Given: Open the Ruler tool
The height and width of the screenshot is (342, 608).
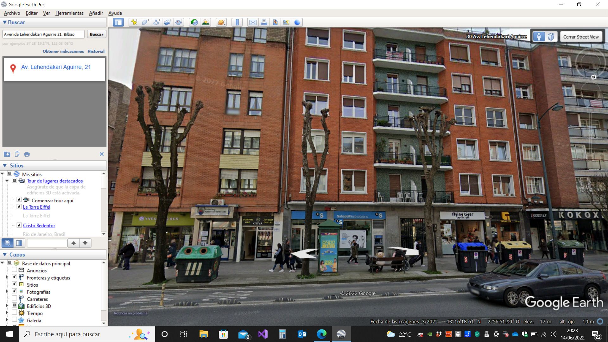Looking at the screenshot, I should click(237, 22).
